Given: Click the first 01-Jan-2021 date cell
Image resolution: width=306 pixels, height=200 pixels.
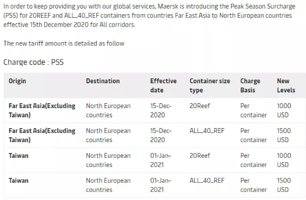Looking at the screenshot, I should coord(161,160).
